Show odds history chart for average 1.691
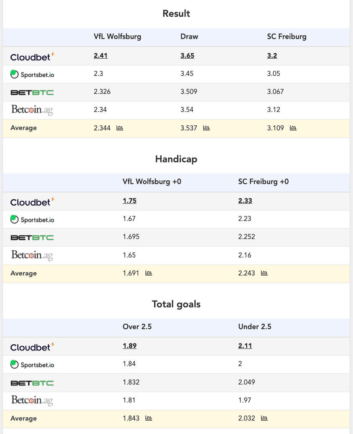This screenshot has width=353, height=434. 149,273
